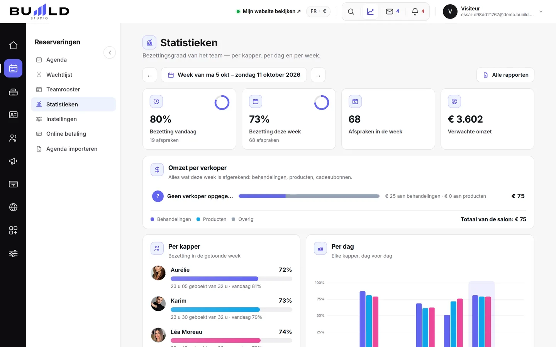The image size is (556, 347).
Task: Select Statistieken in the sidebar
Action: coord(73,104)
